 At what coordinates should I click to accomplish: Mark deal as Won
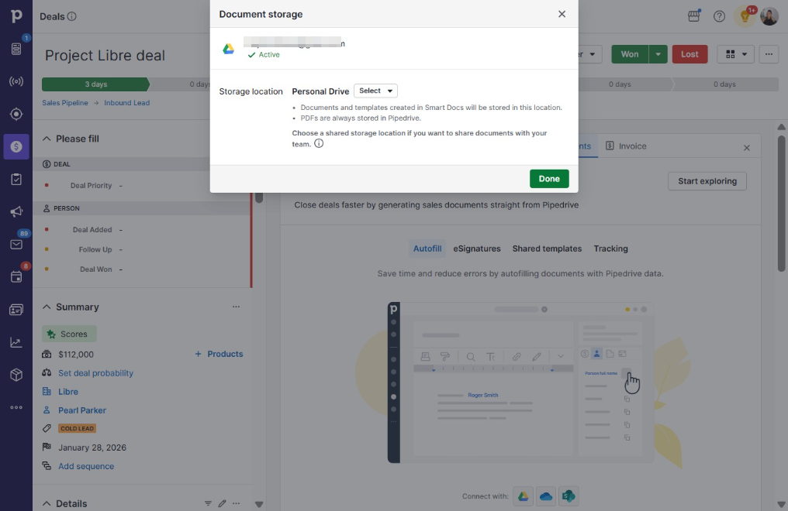[630, 54]
